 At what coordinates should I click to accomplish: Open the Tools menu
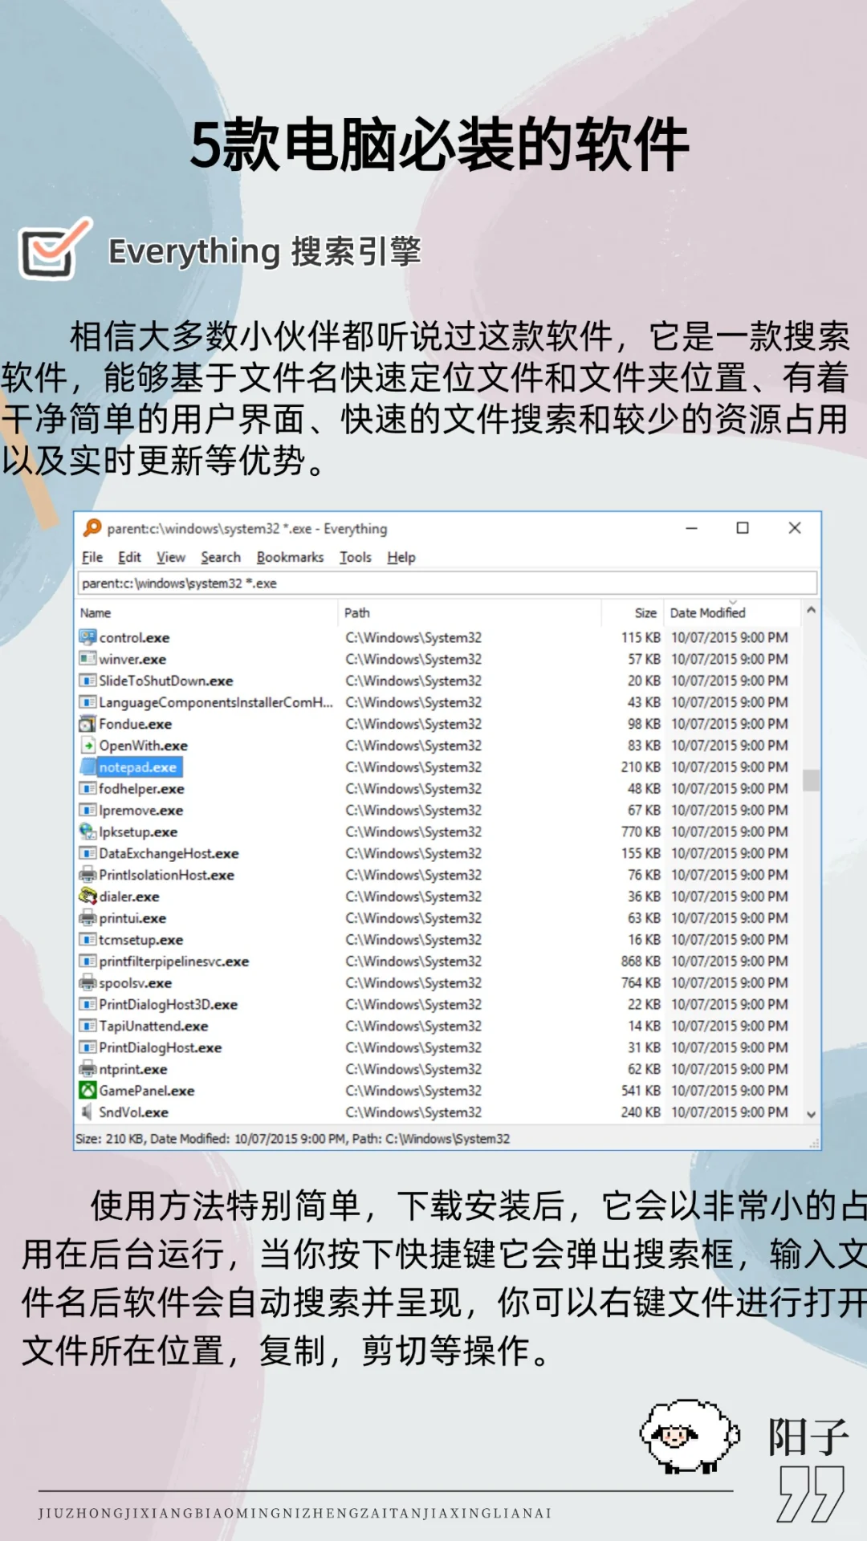[356, 557]
